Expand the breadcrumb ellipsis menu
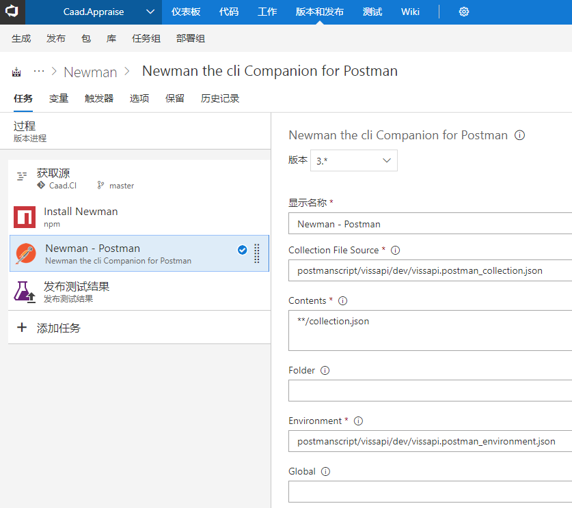 click(x=39, y=71)
